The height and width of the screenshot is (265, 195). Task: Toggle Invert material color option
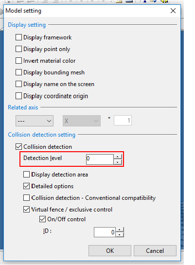(x=18, y=61)
